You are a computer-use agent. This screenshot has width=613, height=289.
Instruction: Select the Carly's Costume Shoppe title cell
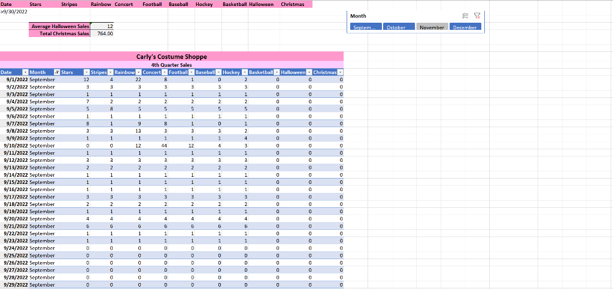tap(172, 57)
